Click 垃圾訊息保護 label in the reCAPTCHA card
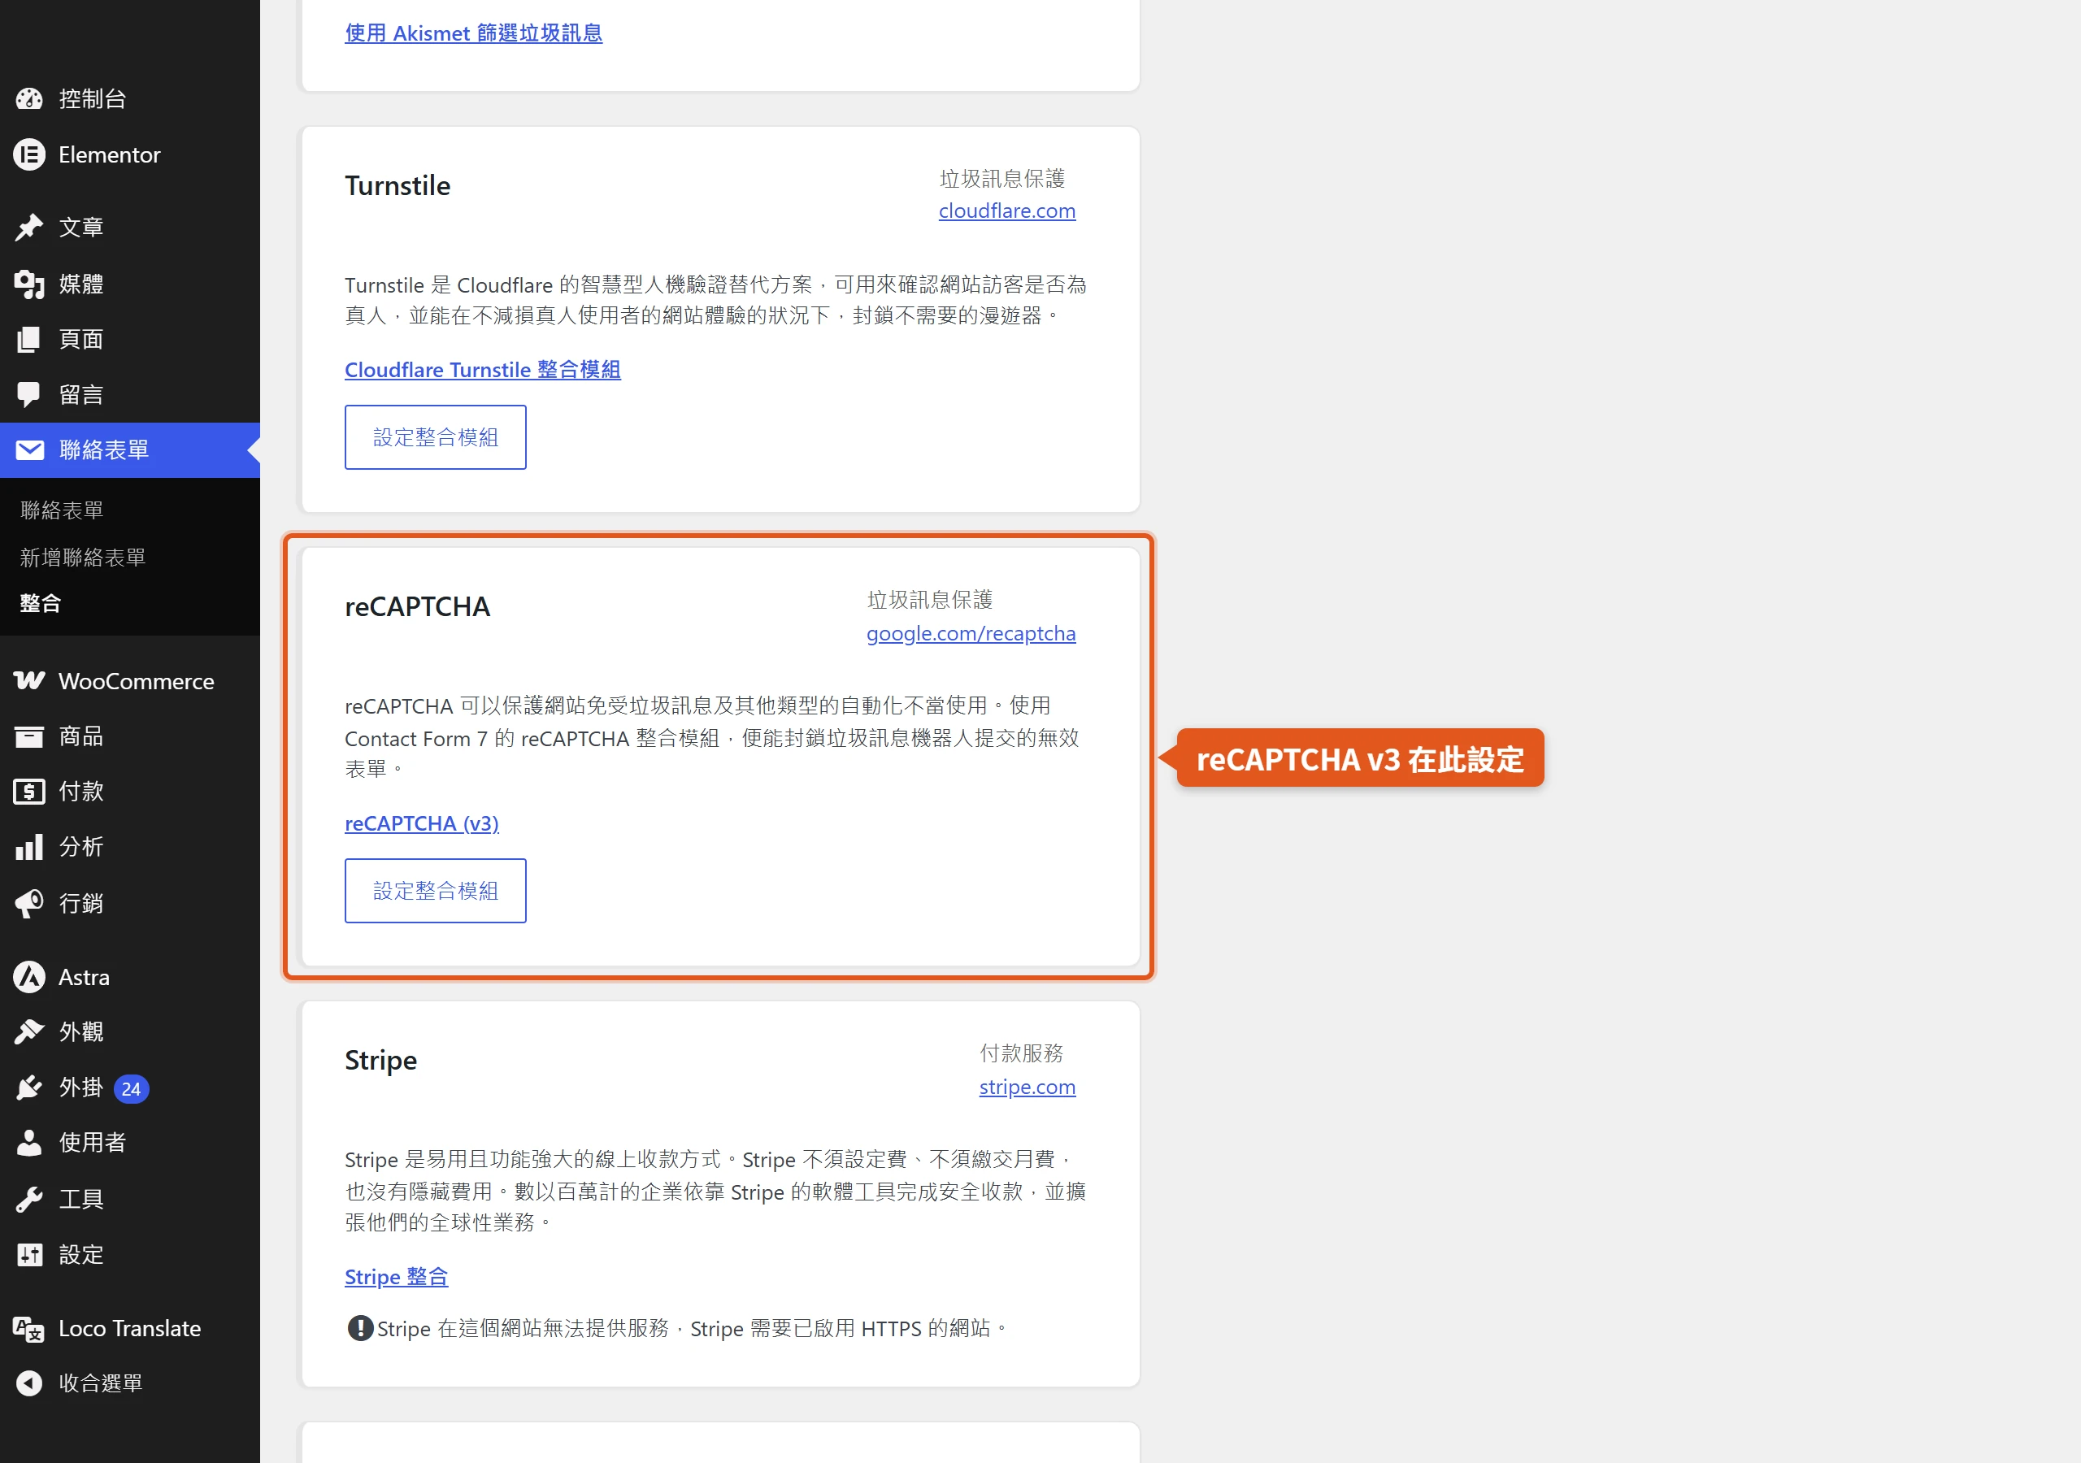Screen dimensions: 2081x1463 (x=930, y=600)
